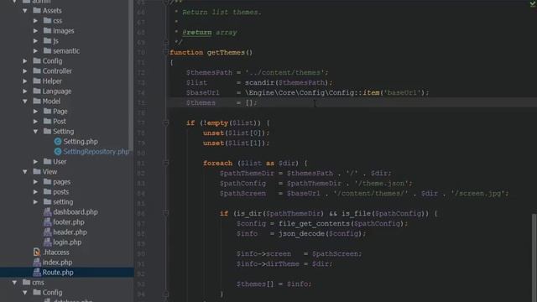Click the Model folder icon

(x=37, y=102)
